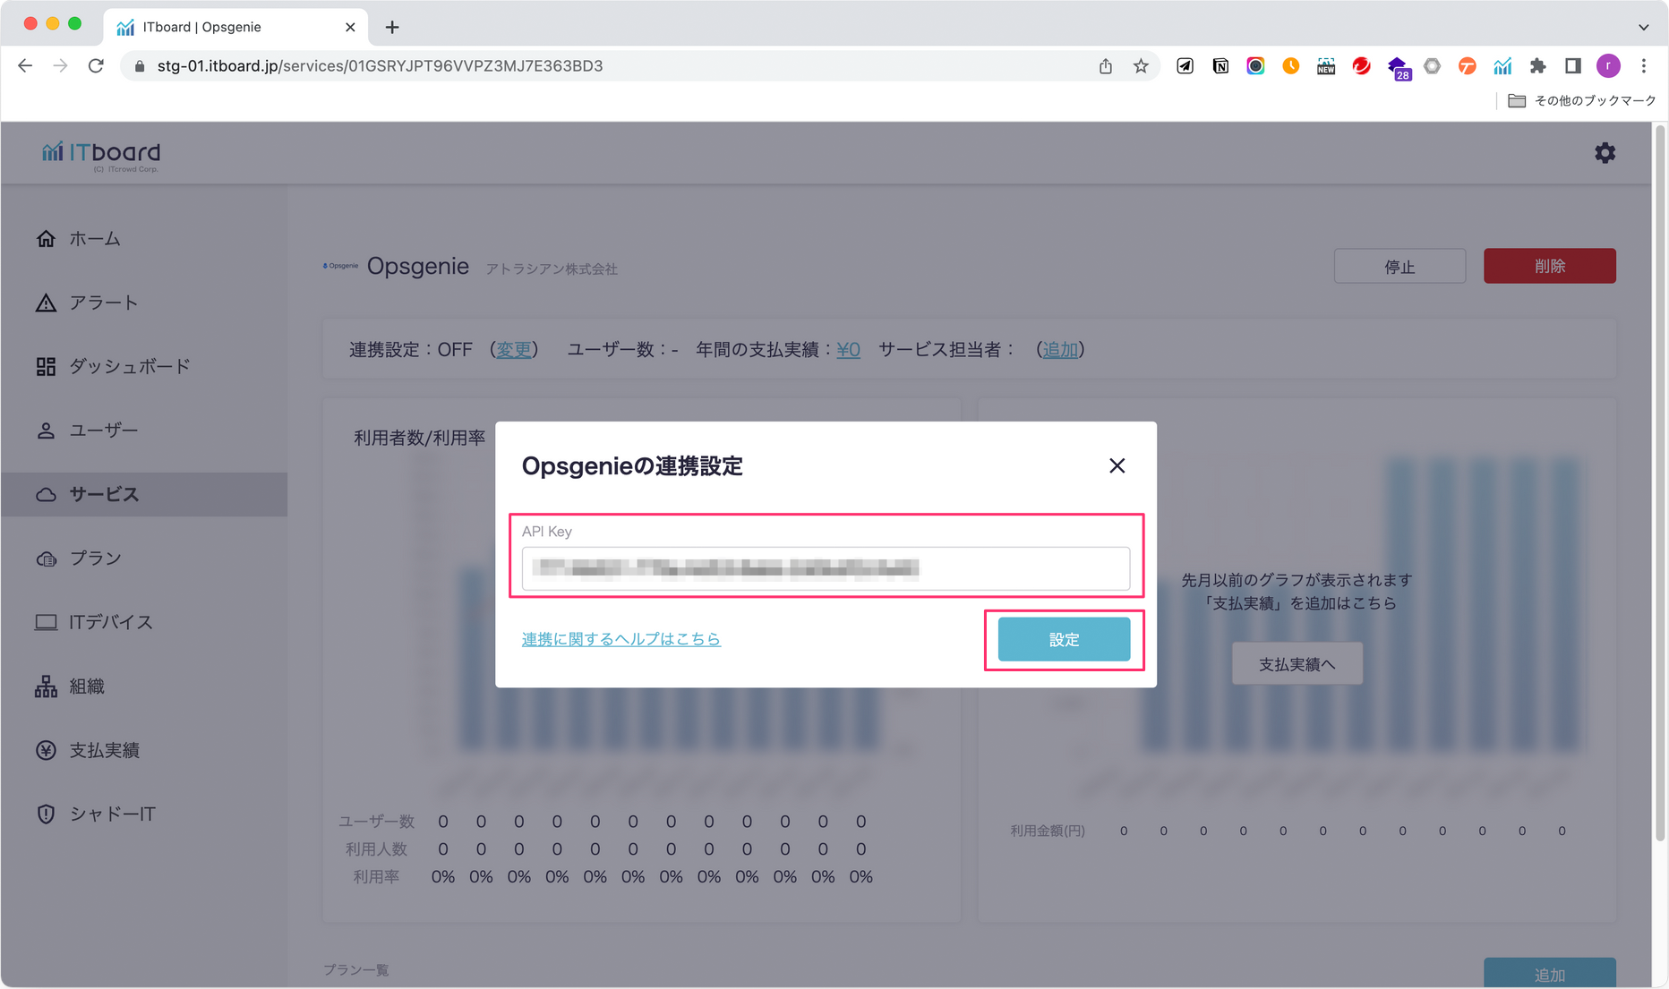This screenshot has height=989, width=1669.
Task: Select アラート in the sidebar
Action: (x=103, y=303)
